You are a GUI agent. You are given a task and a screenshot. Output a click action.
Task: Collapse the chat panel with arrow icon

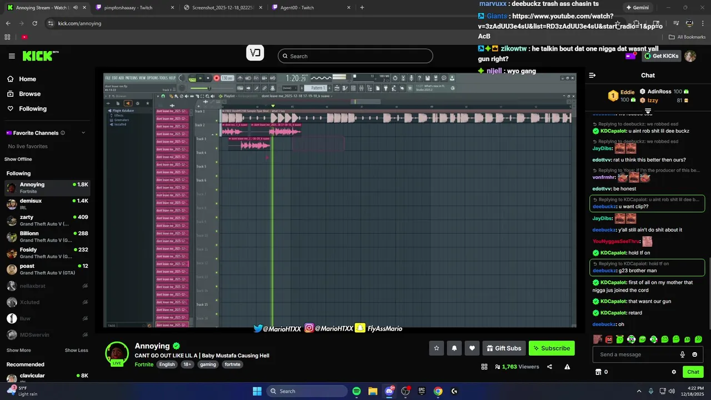click(592, 75)
